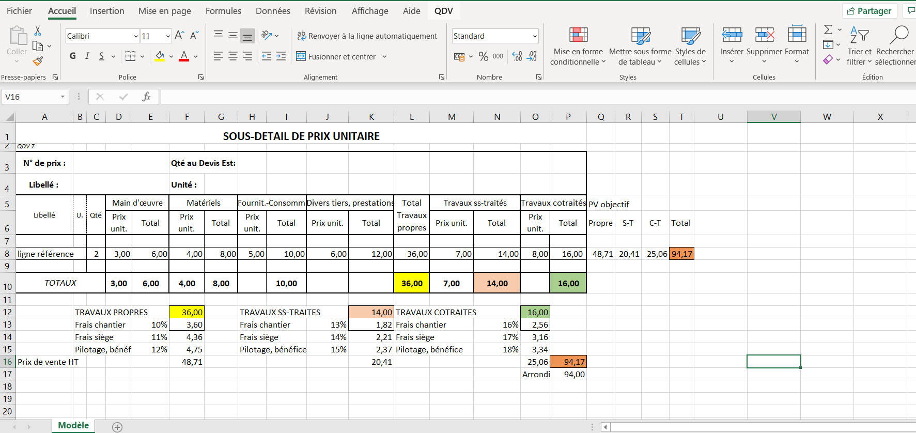
Task: Click the Supprimer cells icon
Action: click(x=764, y=35)
